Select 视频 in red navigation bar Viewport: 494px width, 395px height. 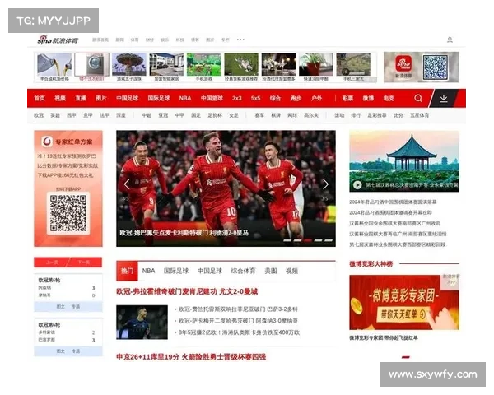pos(60,98)
